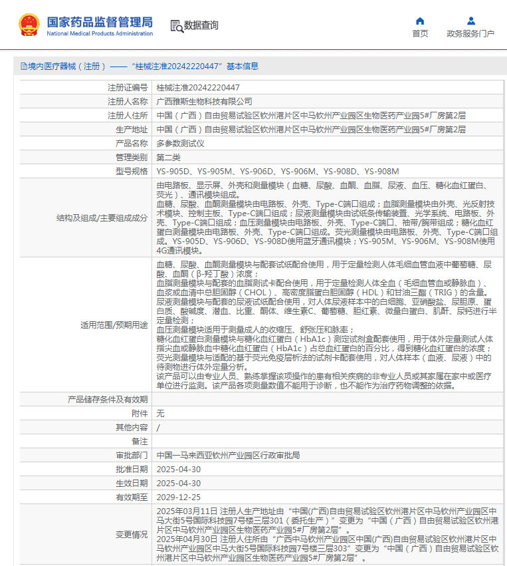Click 批准日期 label
507x566 pixels.
tap(132, 470)
